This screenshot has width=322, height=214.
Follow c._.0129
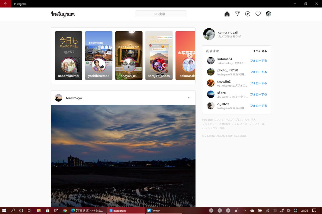click(x=258, y=106)
